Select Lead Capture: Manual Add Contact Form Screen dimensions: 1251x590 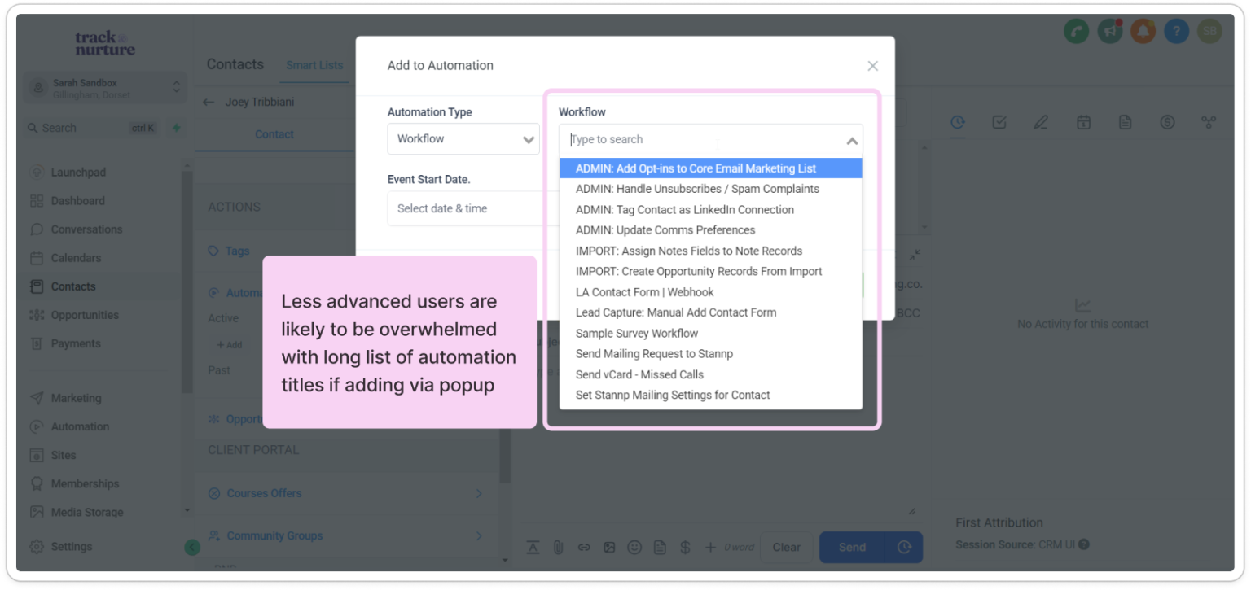coord(711,312)
